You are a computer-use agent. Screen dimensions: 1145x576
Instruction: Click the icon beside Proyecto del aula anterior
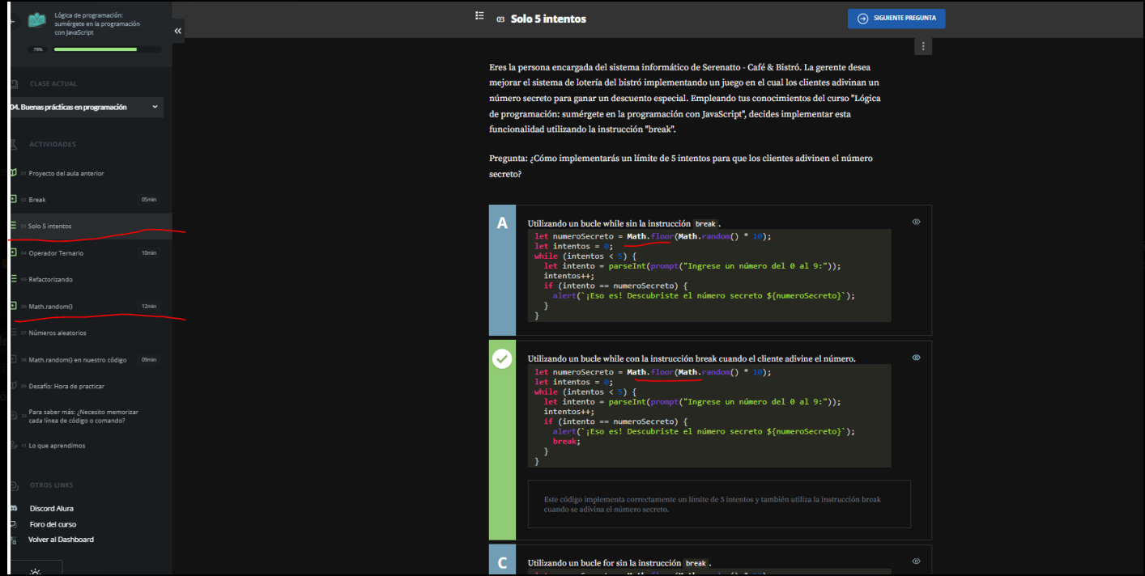point(13,173)
